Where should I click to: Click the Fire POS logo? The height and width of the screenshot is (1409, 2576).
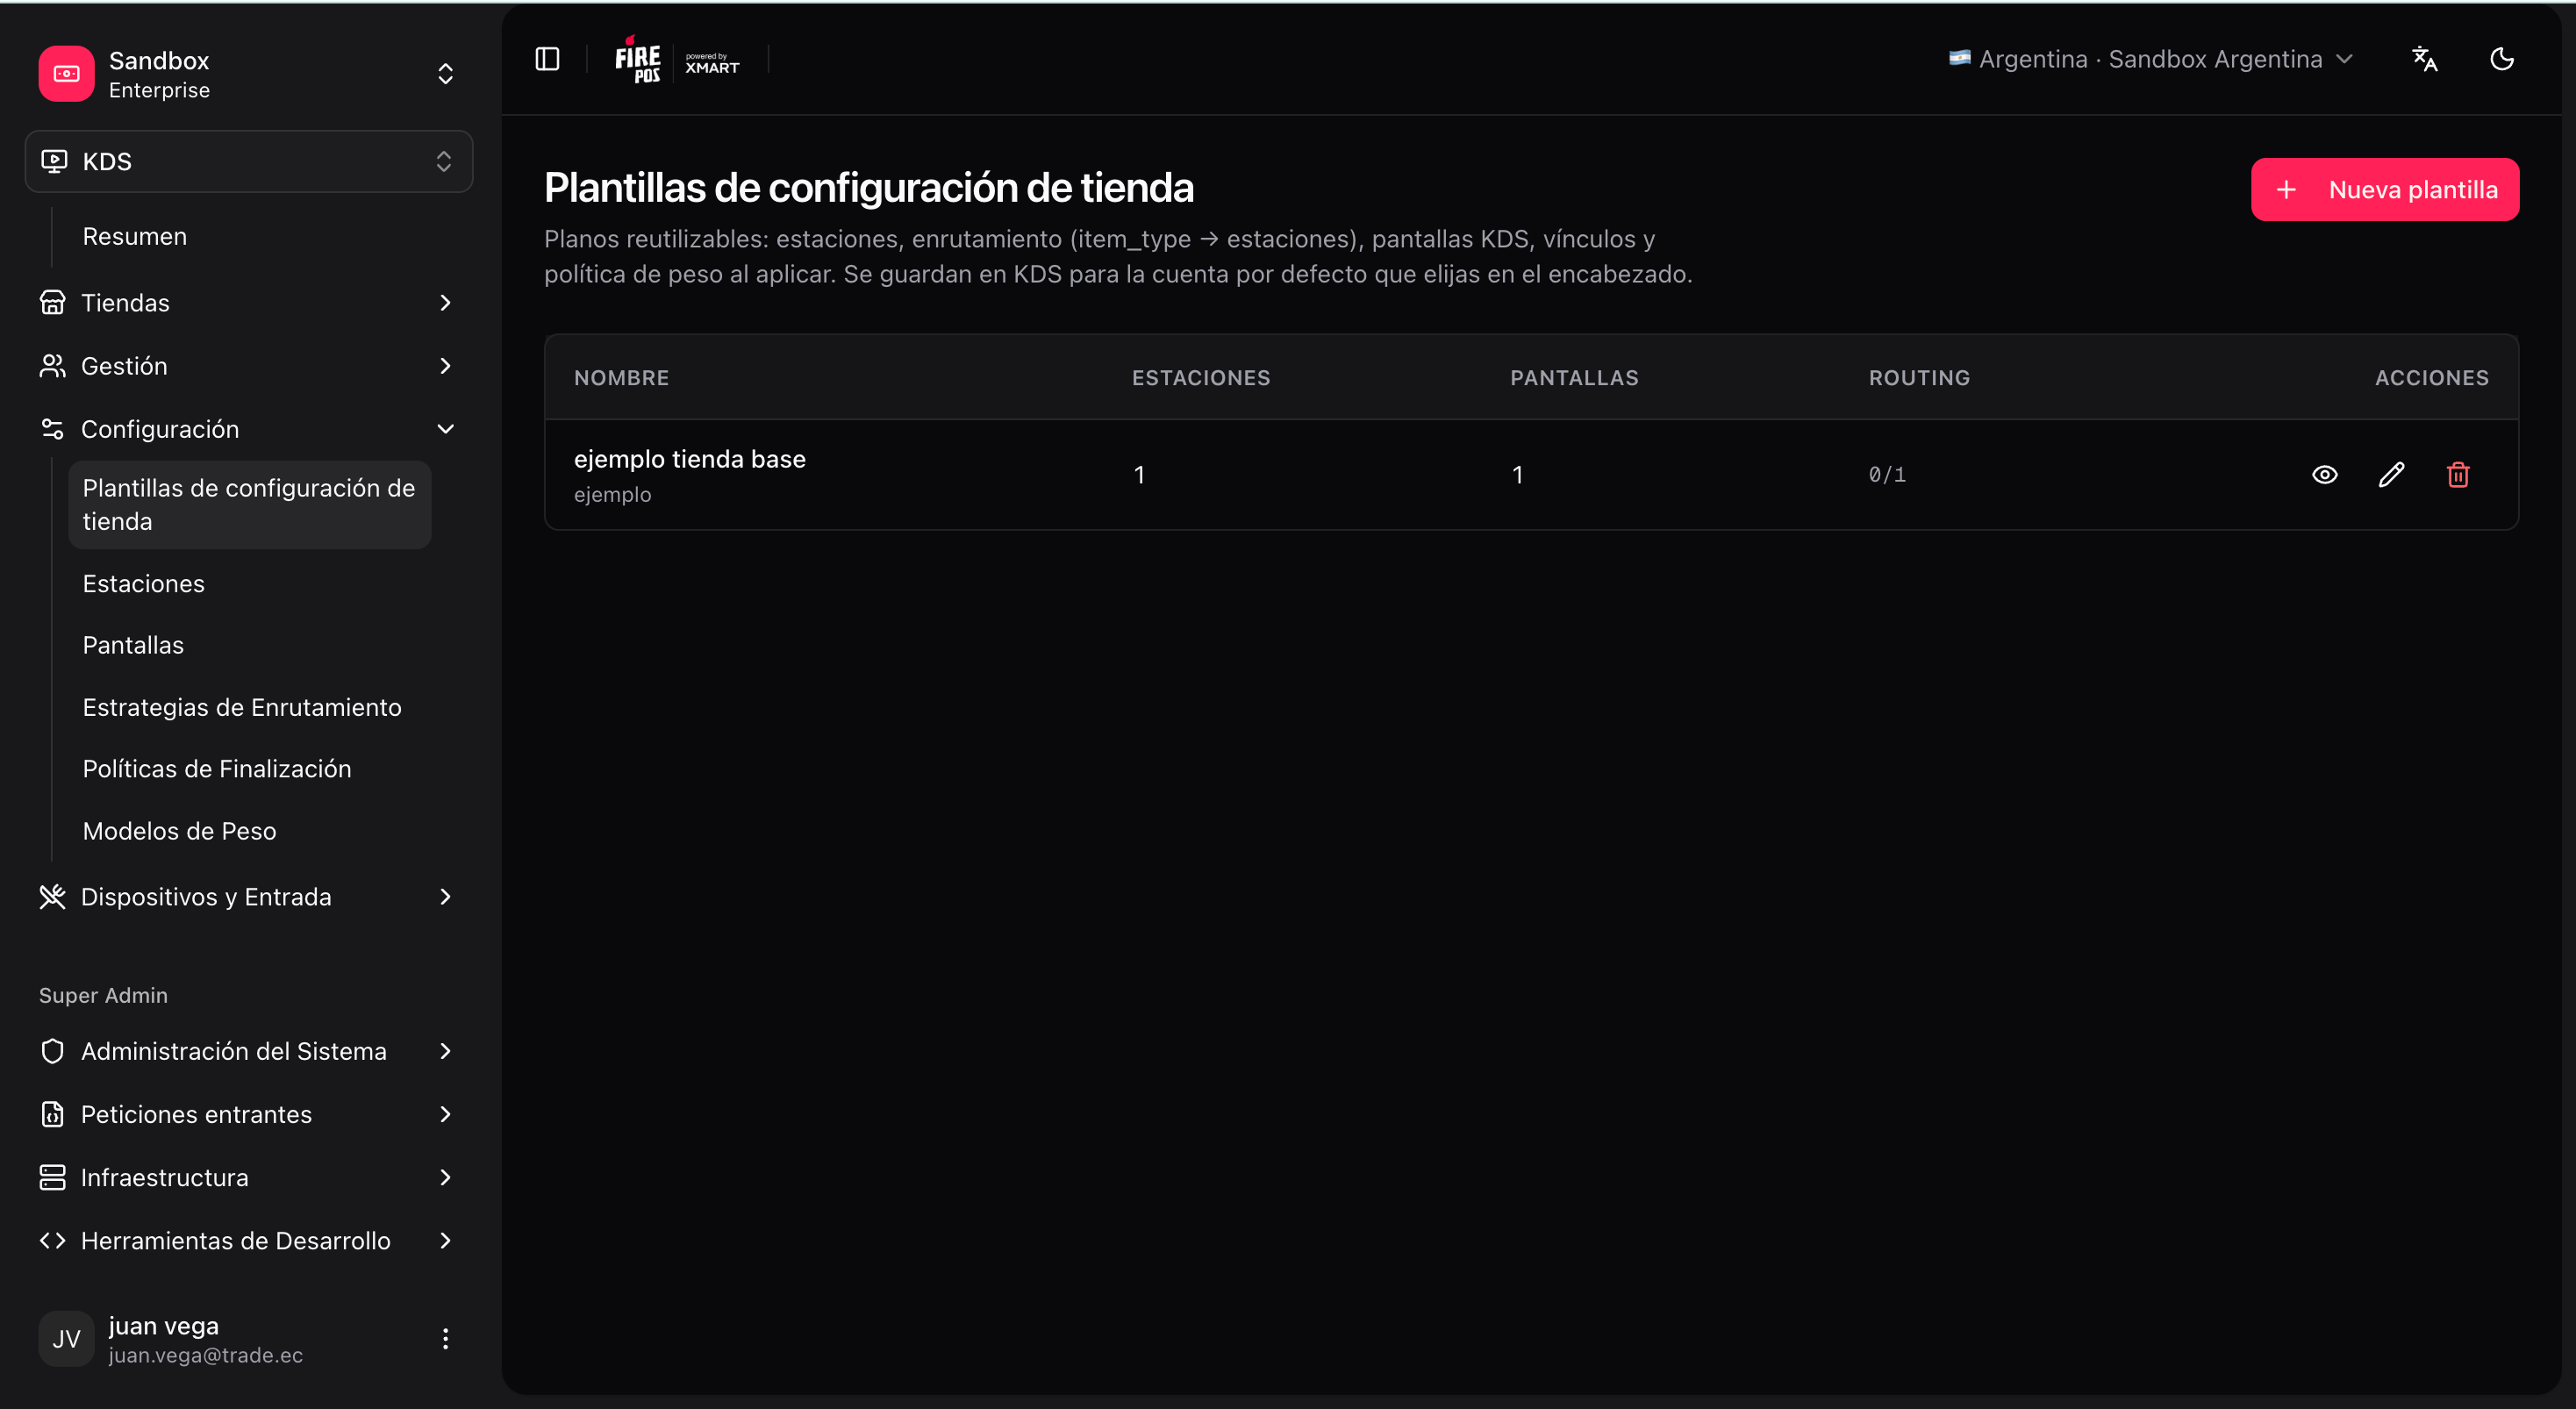click(637, 59)
